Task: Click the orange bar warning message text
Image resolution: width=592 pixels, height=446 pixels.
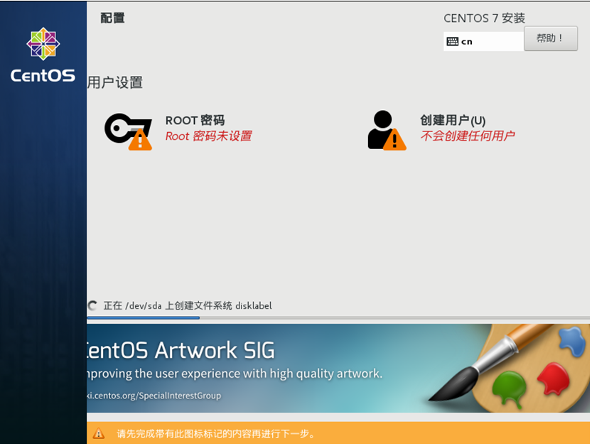Action: (x=216, y=434)
